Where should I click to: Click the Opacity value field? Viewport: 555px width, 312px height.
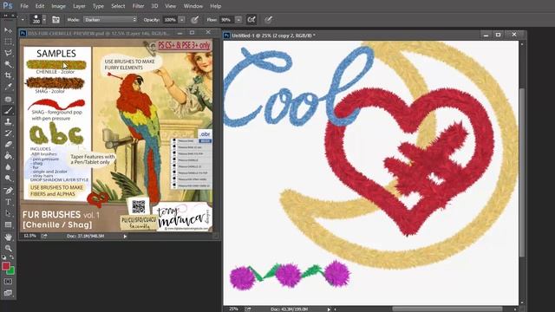(170, 20)
